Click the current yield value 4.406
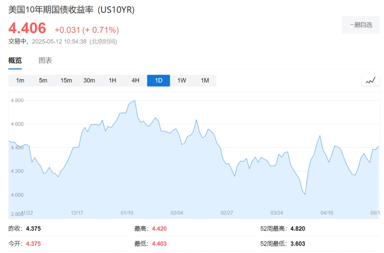Viewport: 384px width, 253px height. click(27, 28)
